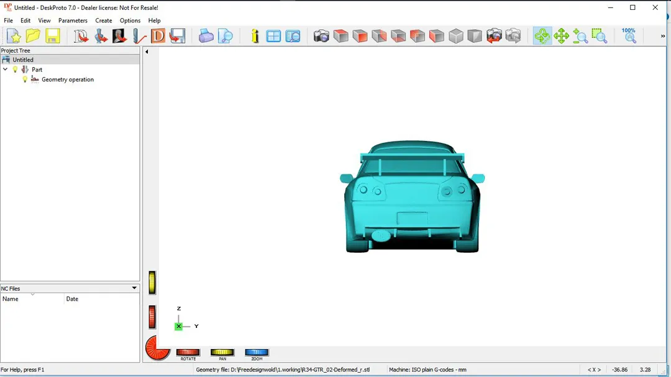Select the cube icon with red top face
This screenshot has height=377, width=671.
coord(340,36)
